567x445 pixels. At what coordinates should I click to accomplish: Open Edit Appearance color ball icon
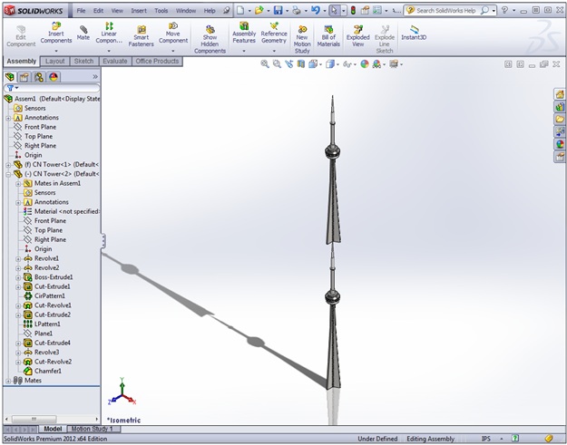point(365,64)
